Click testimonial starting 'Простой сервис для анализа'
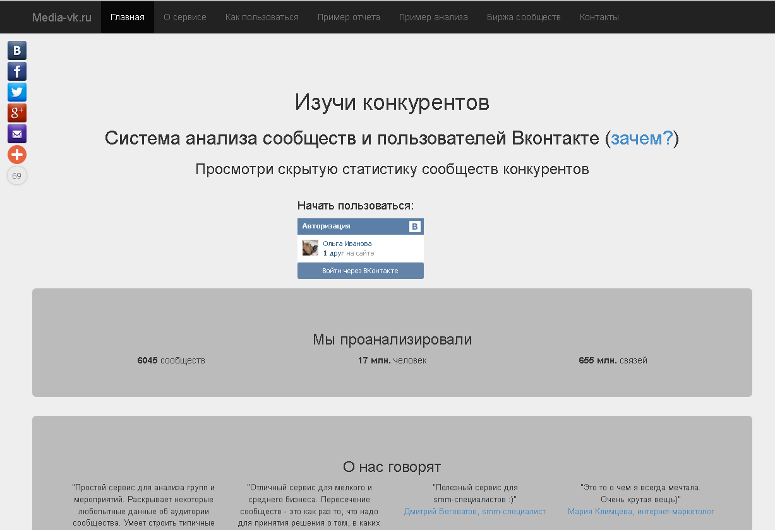Image resolution: width=775 pixels, height=530 pixels. click(x=143, y=505)
